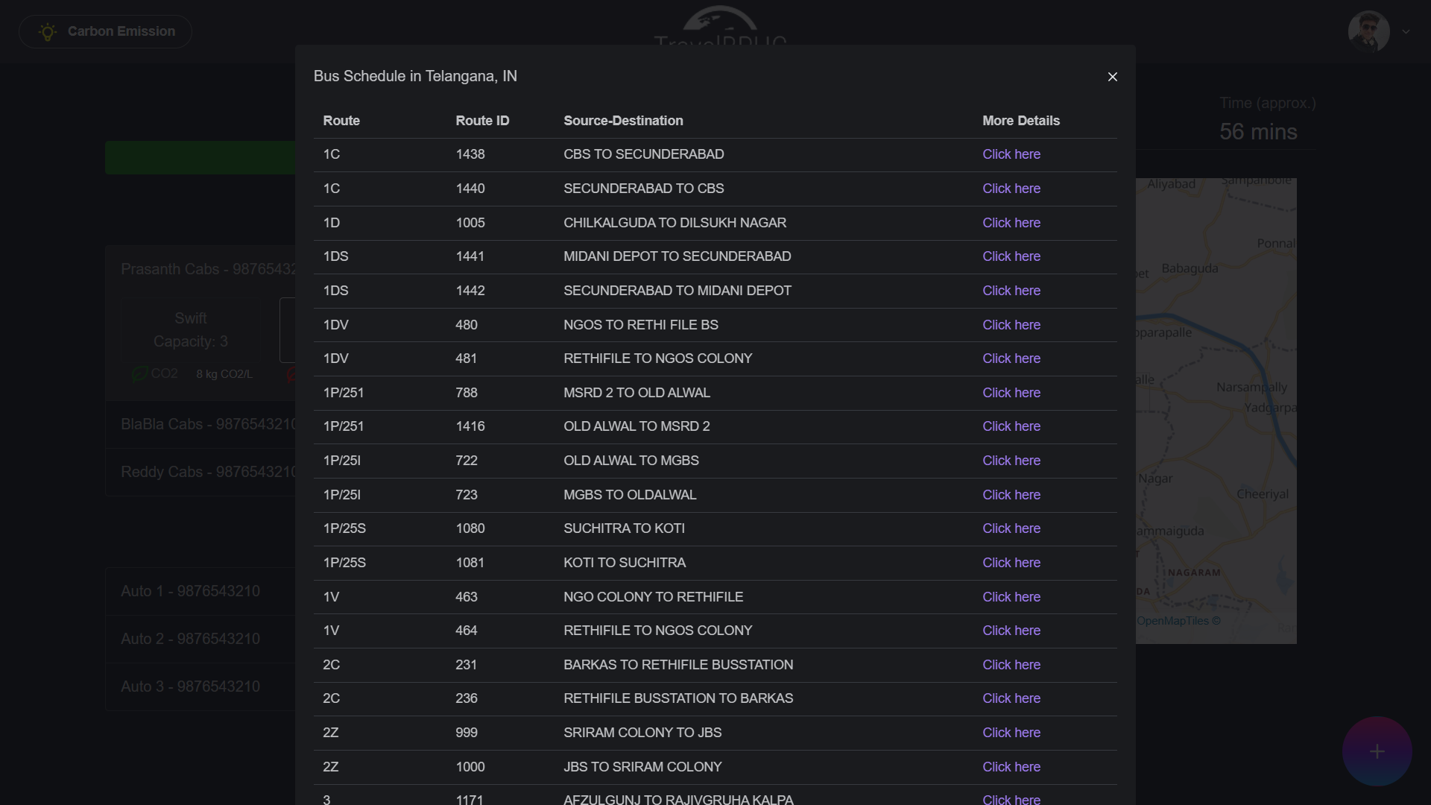Open details for Chilkalguda to Dilsukh Nagar
This screenshot has width=1431, height=805.
(x=1011, y=223)
